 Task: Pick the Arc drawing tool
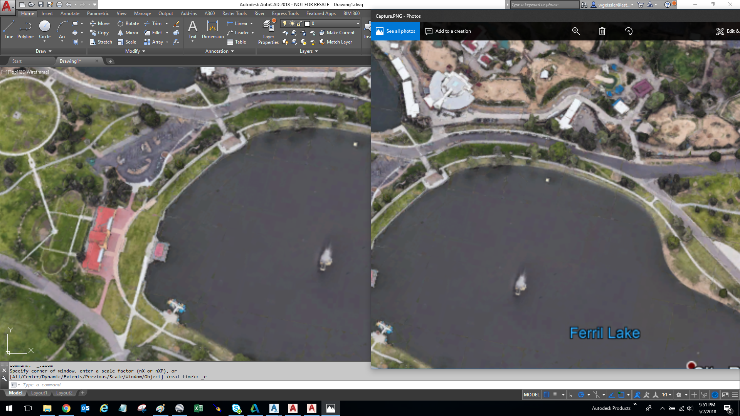click(x=62, y=30)
